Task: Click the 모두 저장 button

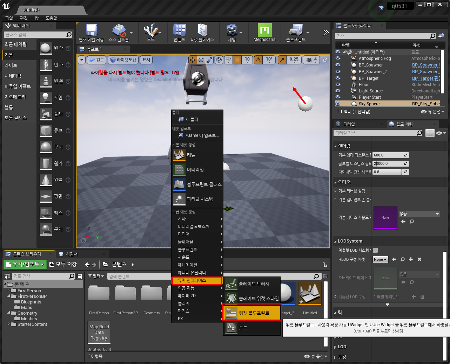Action: pyautogui.click(x=63, y=264)
